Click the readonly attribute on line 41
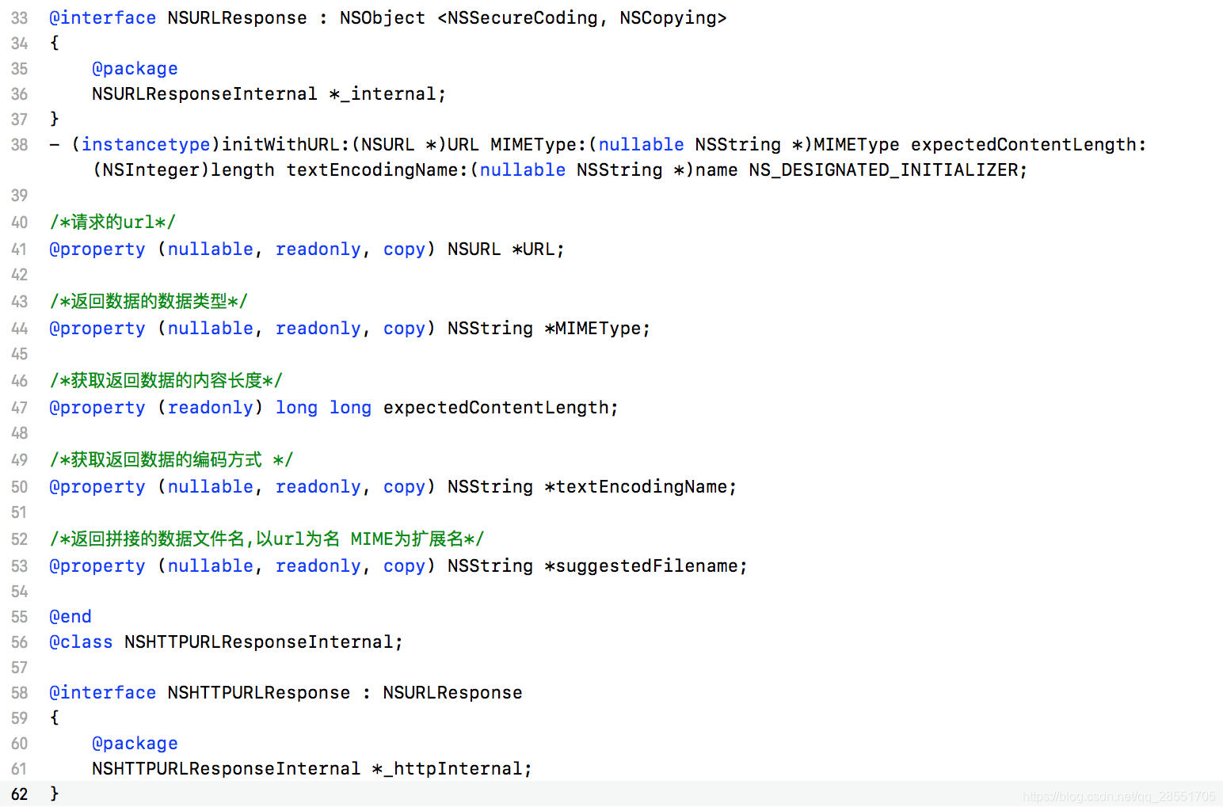The image size is (1223, 811). coord(318,249)
